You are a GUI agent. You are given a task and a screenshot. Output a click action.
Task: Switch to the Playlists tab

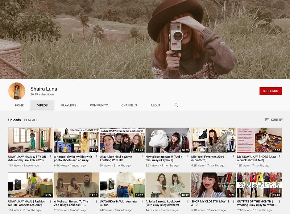tap(69, 105)
